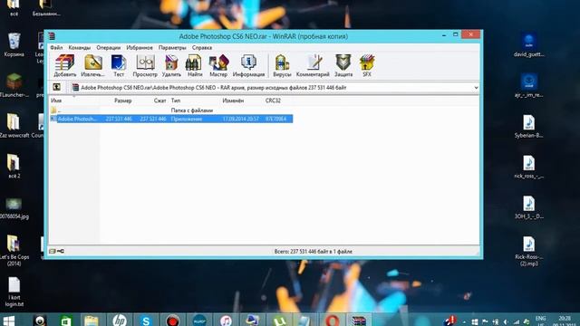Expand the archive path dropdown
The image size is (580, 326).
476,88
